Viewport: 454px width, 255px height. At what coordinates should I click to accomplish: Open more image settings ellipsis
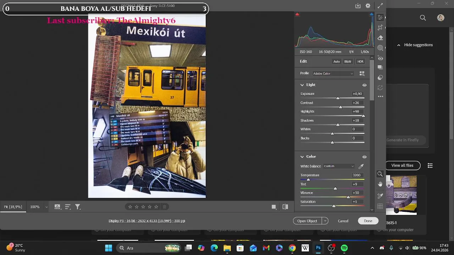click(x=380, y=96)
